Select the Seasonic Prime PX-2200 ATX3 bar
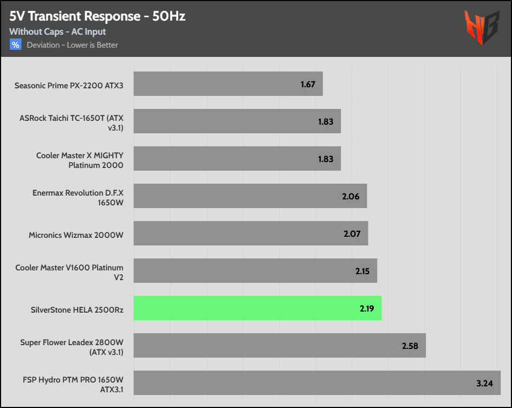Screen dimensions: 512x408 tap(228, 84)
